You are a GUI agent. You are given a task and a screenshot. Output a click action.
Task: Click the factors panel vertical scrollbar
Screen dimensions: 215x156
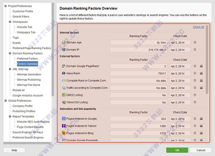(207, 59)
